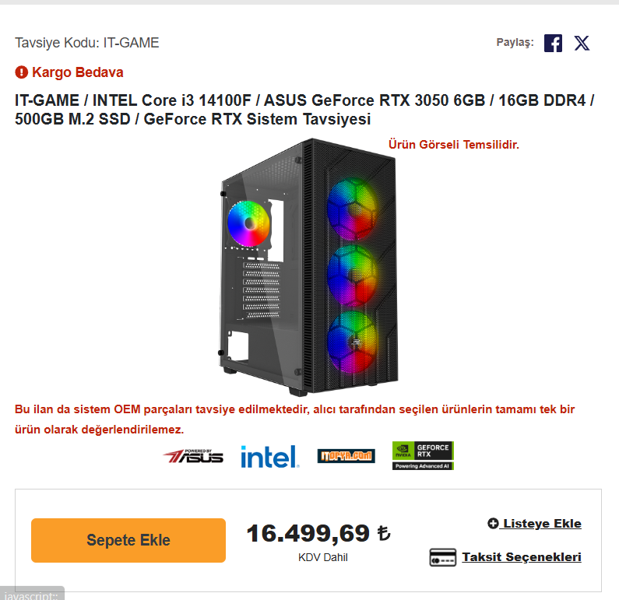Screen dimensions: 619x600
Task: Click the RGB gaming case product image
Action: click(308, 267)
